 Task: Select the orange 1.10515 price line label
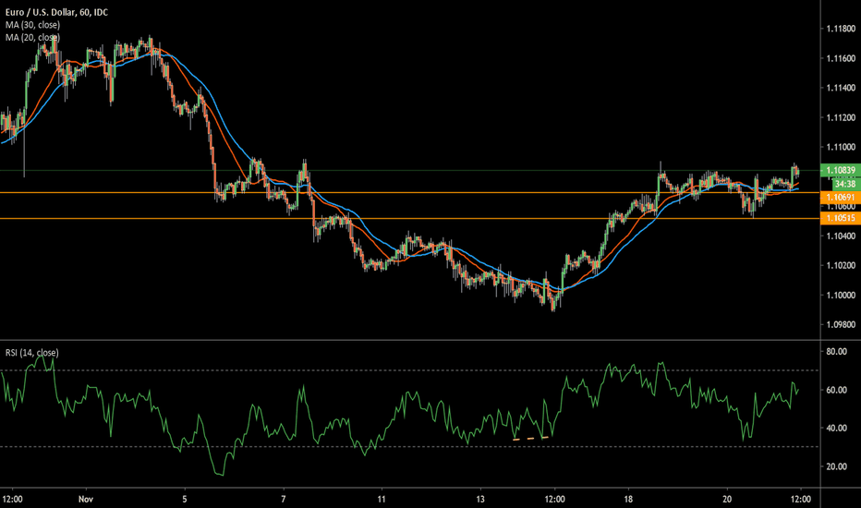pyautogui.click(x=840, y=218)
